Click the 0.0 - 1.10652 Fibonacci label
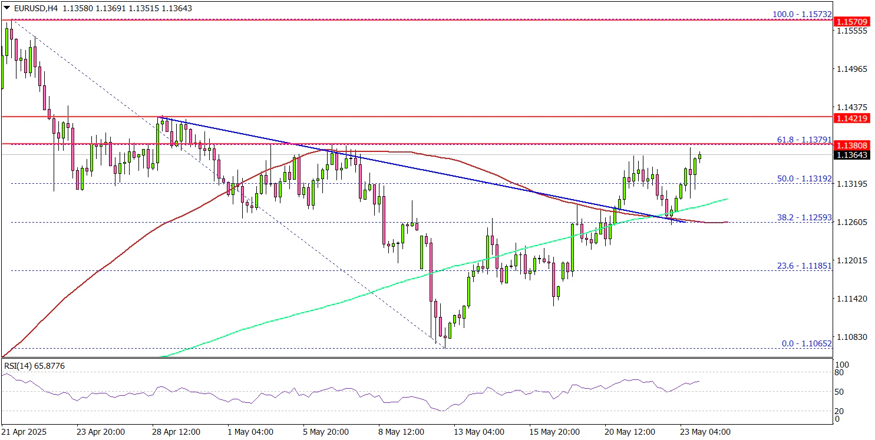The width and height of the screenshot is (875, 440). pos(806,343)
